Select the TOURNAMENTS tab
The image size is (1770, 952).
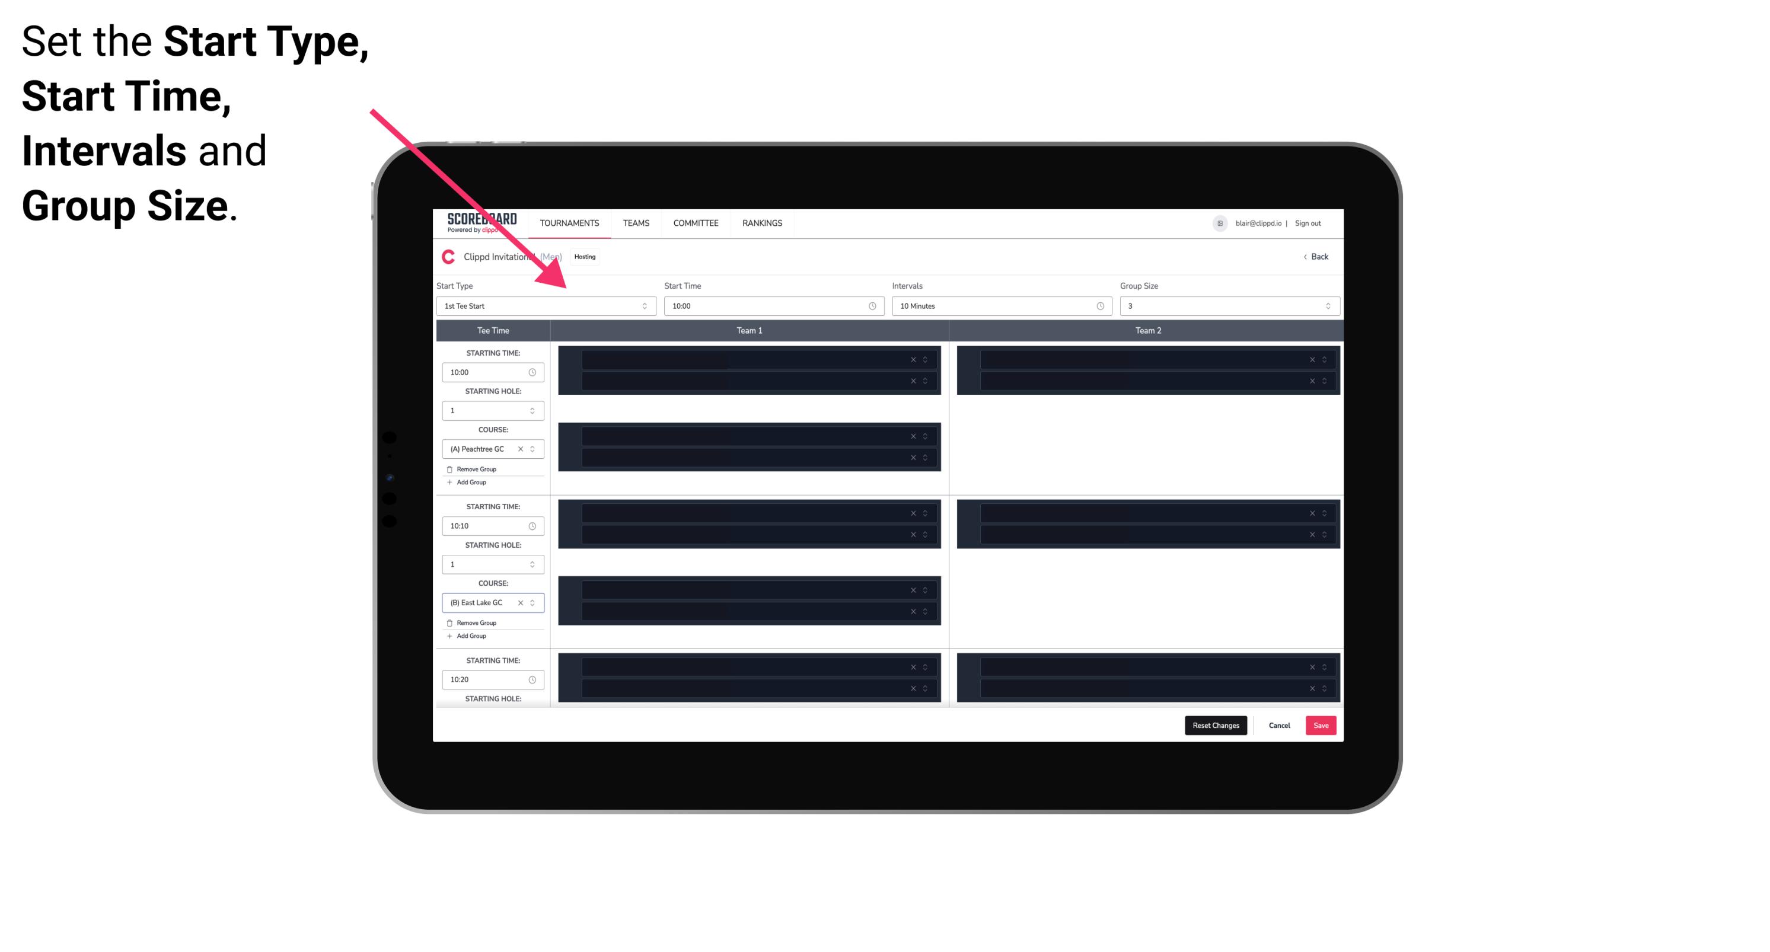tap(571, 223)
